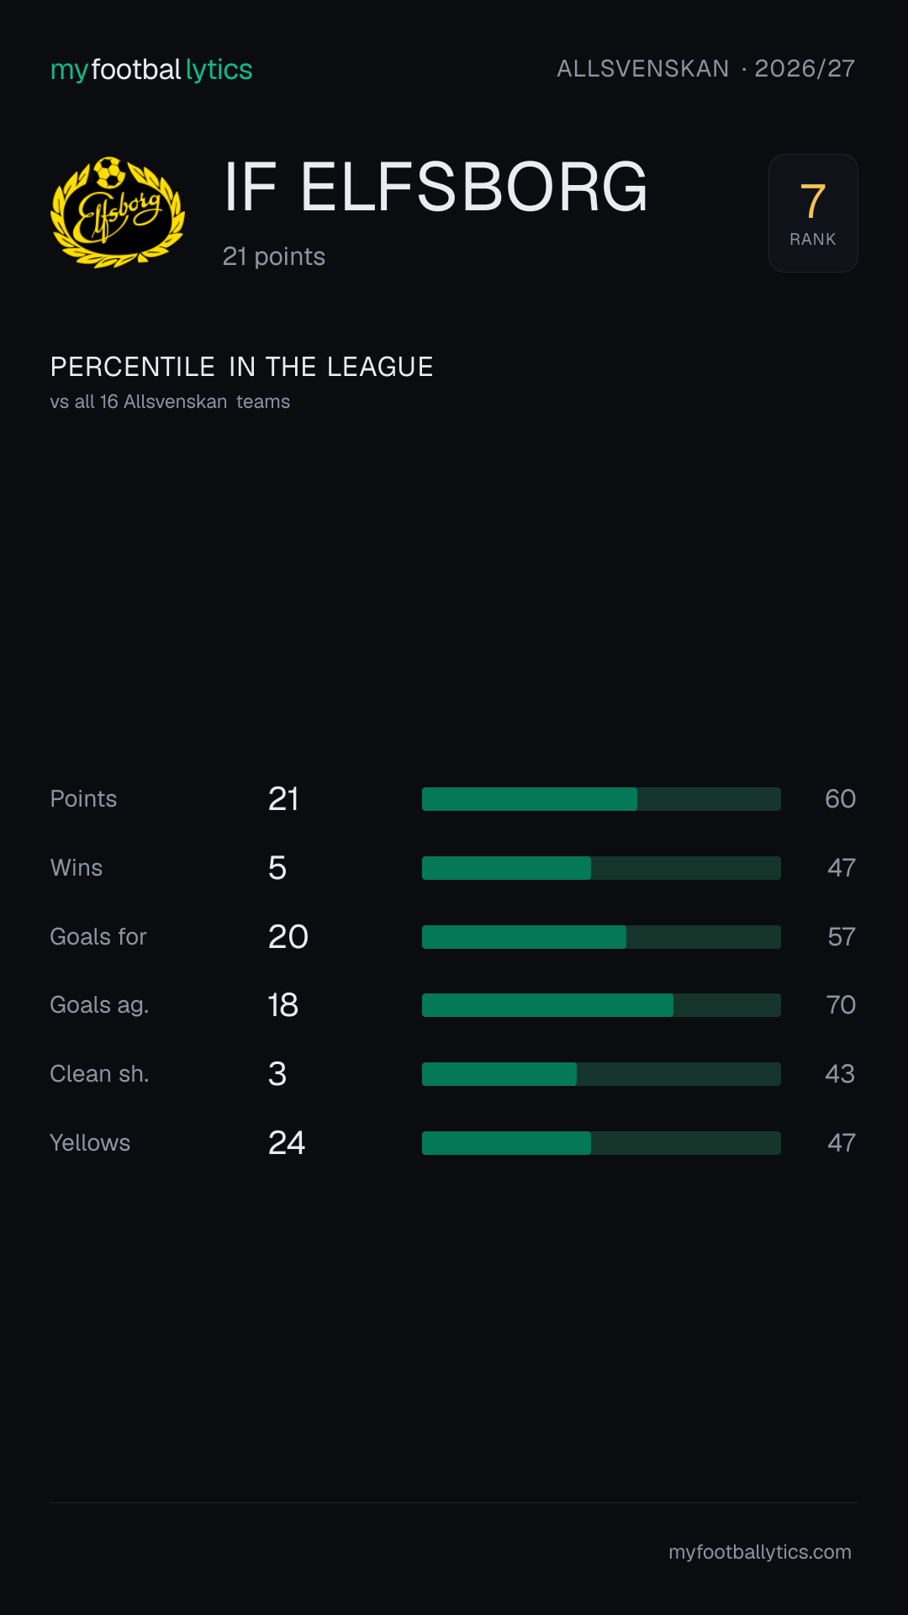The height and width of the screenshot is (1615, 908).
Task: Select the rank 7 badge
Action: click(813, 213)
